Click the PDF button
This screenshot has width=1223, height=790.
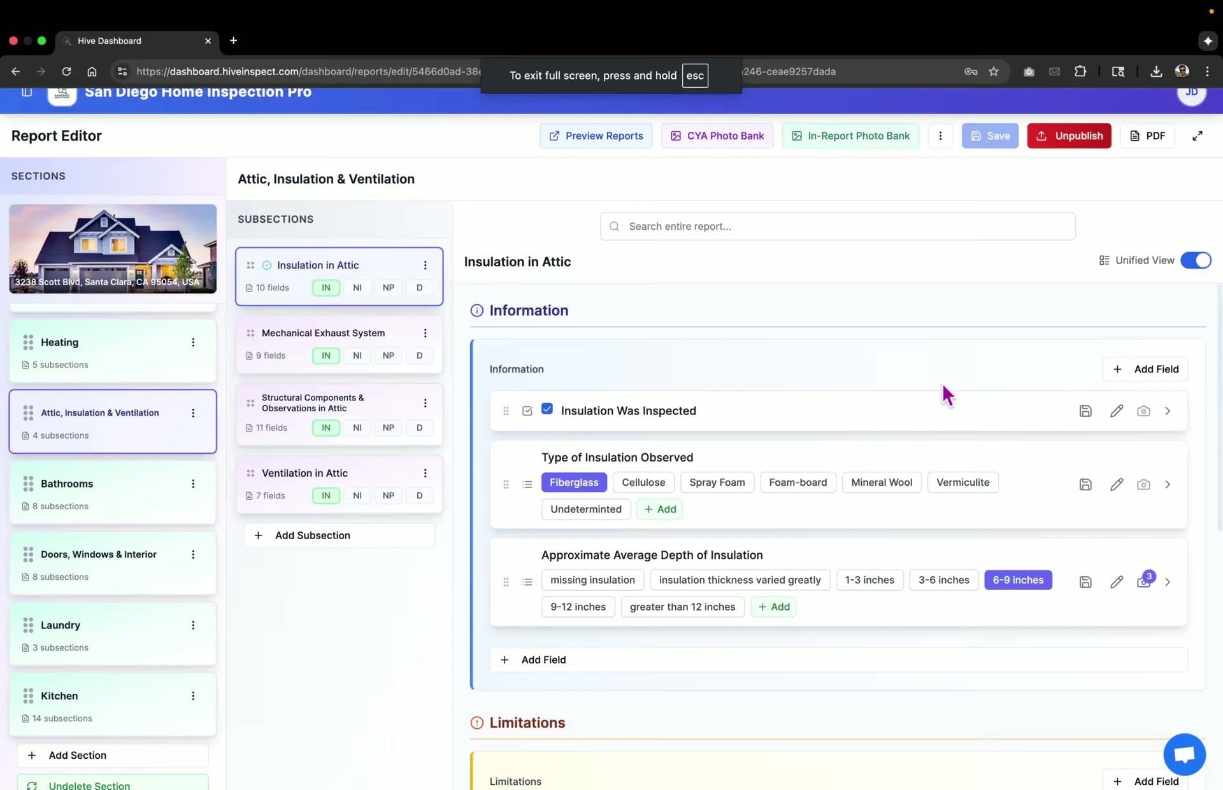pyautogui.click(x=1147, y=136)
